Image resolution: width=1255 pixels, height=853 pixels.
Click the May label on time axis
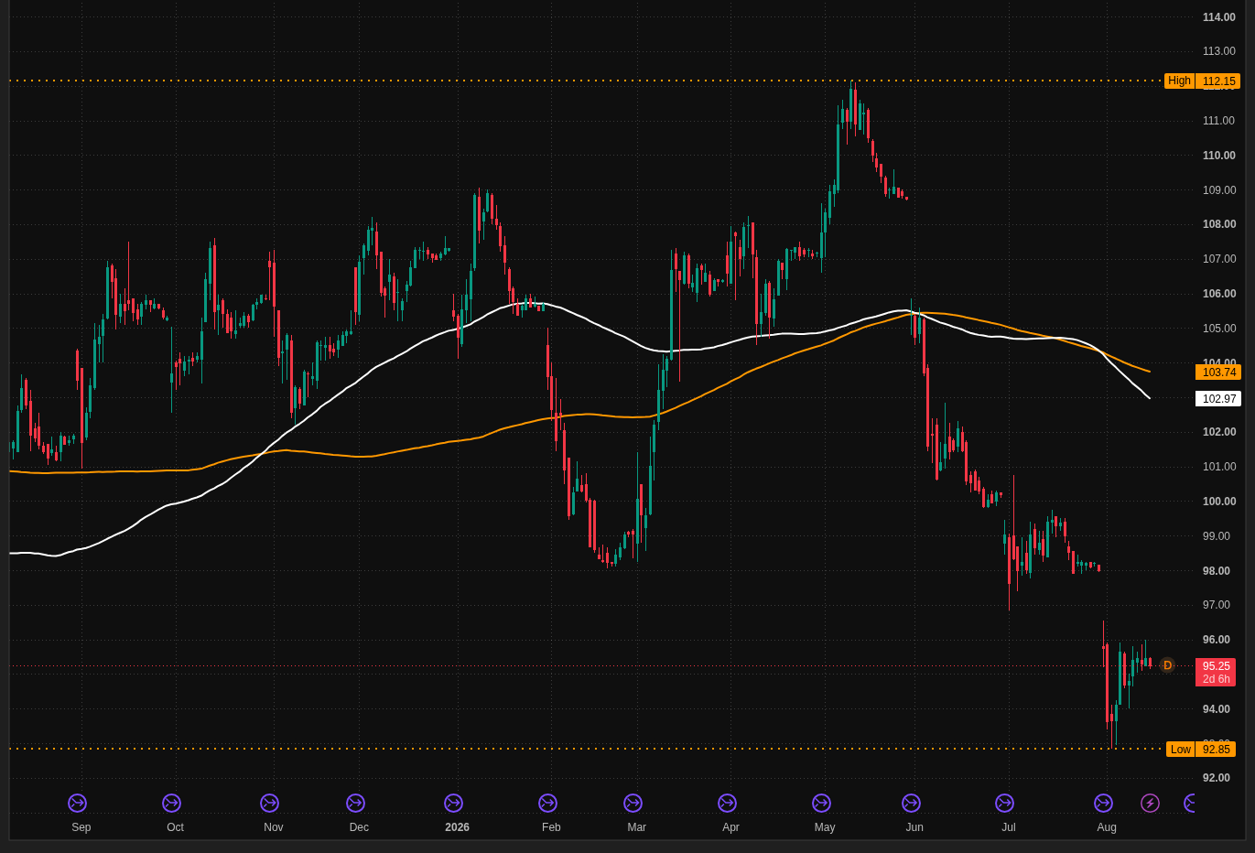pyautogui.click(x=825, y=827)
